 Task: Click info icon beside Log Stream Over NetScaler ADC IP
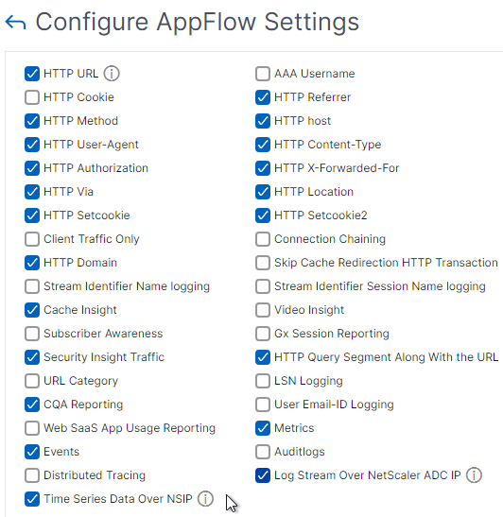pos(474,475)
